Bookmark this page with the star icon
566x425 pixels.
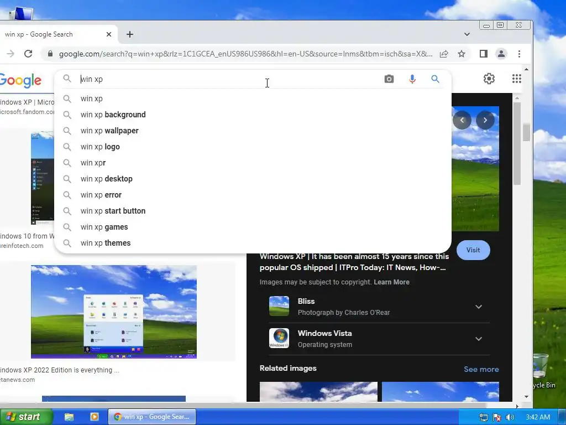click(x=462, y=54)
